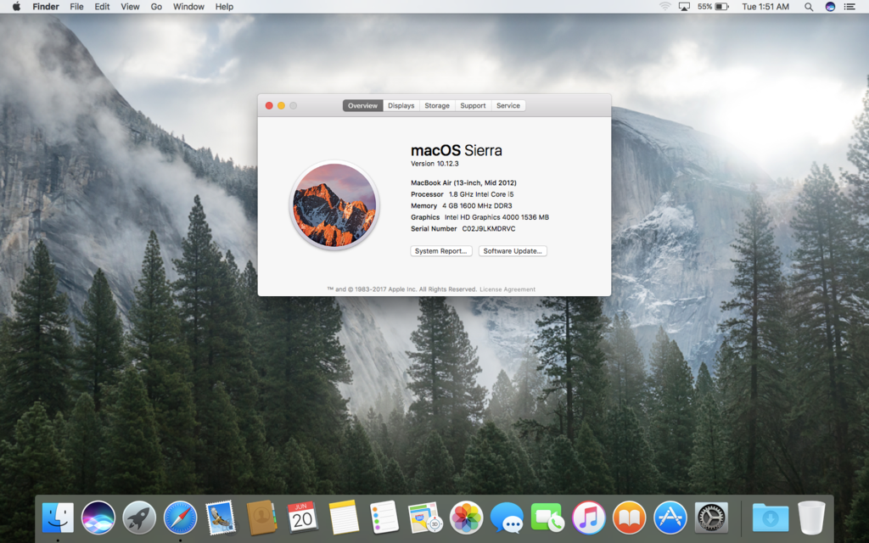Open Maps icon in Dock
The height and width of the screenshot is (543, 869).
[x=425, y=518]
